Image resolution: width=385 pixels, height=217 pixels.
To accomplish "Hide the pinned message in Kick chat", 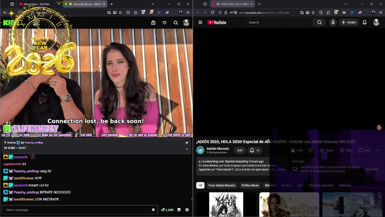I will 187,143.
